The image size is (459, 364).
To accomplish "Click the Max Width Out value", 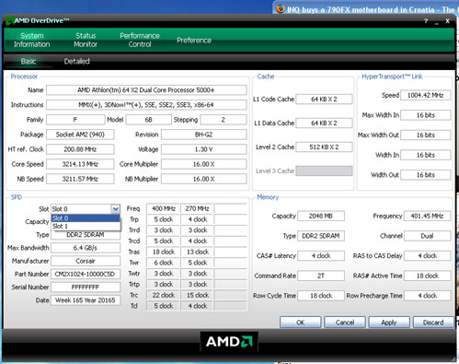I will (426, 135).
